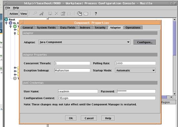Click the Password field

coord(136,91)
